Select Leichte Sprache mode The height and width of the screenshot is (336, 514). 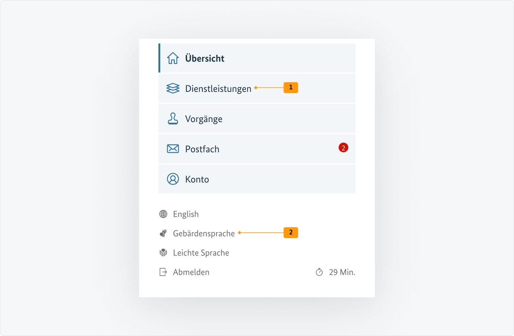click(x=201, y=253)
